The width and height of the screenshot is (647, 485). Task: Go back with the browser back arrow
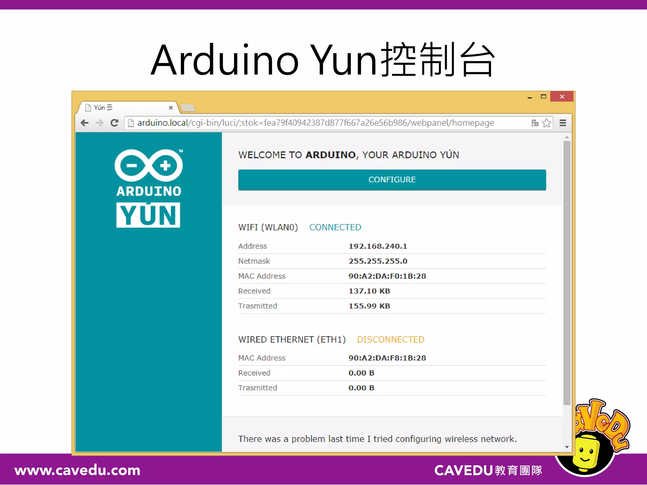coord(85,123)
